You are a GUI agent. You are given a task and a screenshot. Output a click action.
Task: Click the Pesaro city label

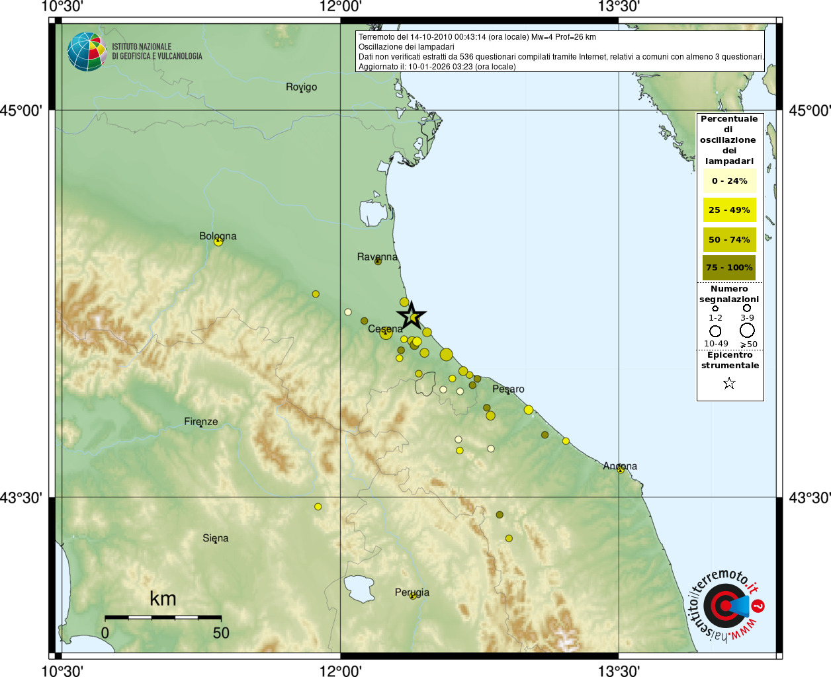click(508, 389)
